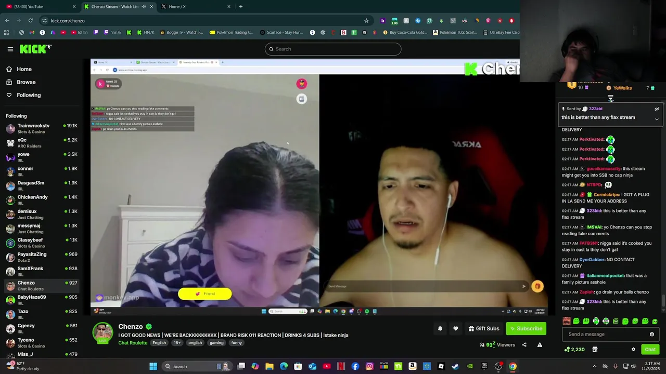Click the funny tag
Image resolution: width=666 pixels, height=374 pixels.
237,343
